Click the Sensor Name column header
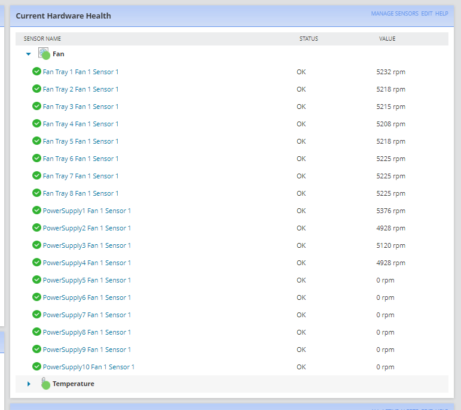This screenshot has width=461, height=410. pyautogui.click(x=42, y=39)
